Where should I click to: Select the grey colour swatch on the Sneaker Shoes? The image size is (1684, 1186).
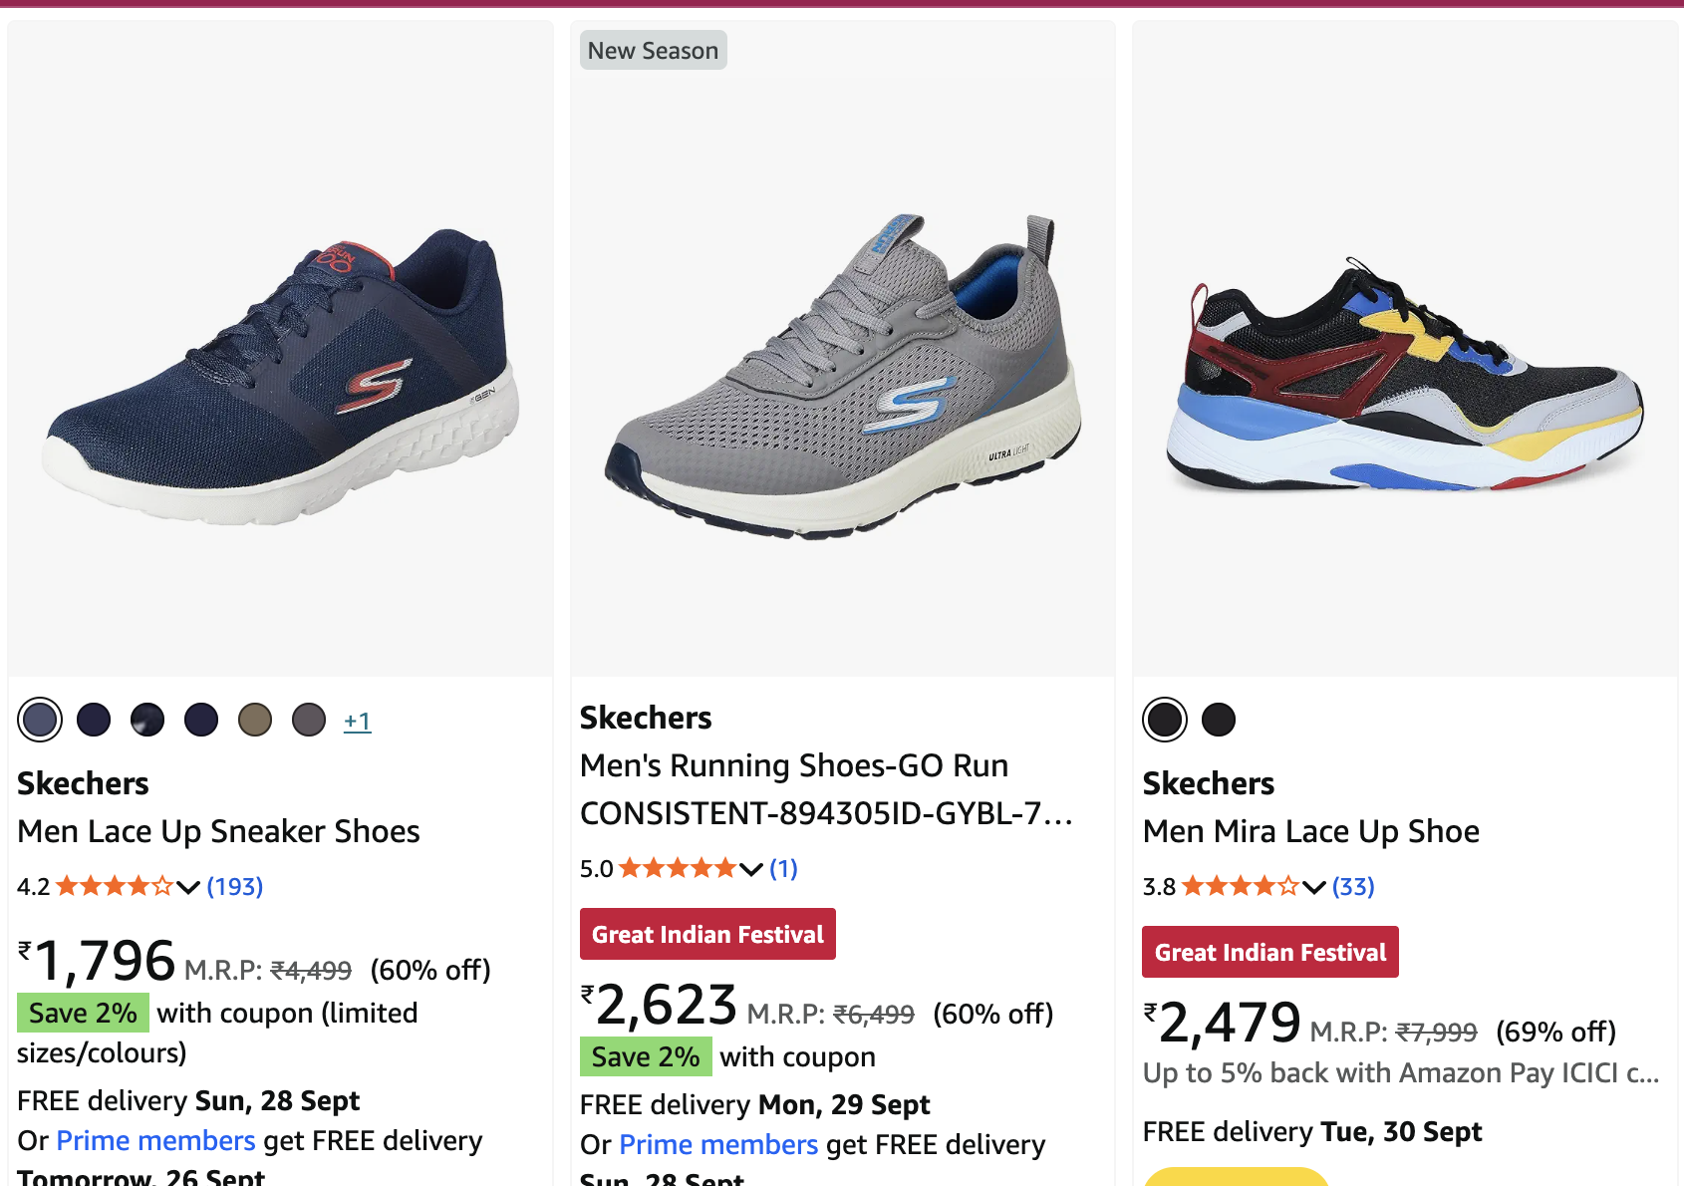click(309, 720)
